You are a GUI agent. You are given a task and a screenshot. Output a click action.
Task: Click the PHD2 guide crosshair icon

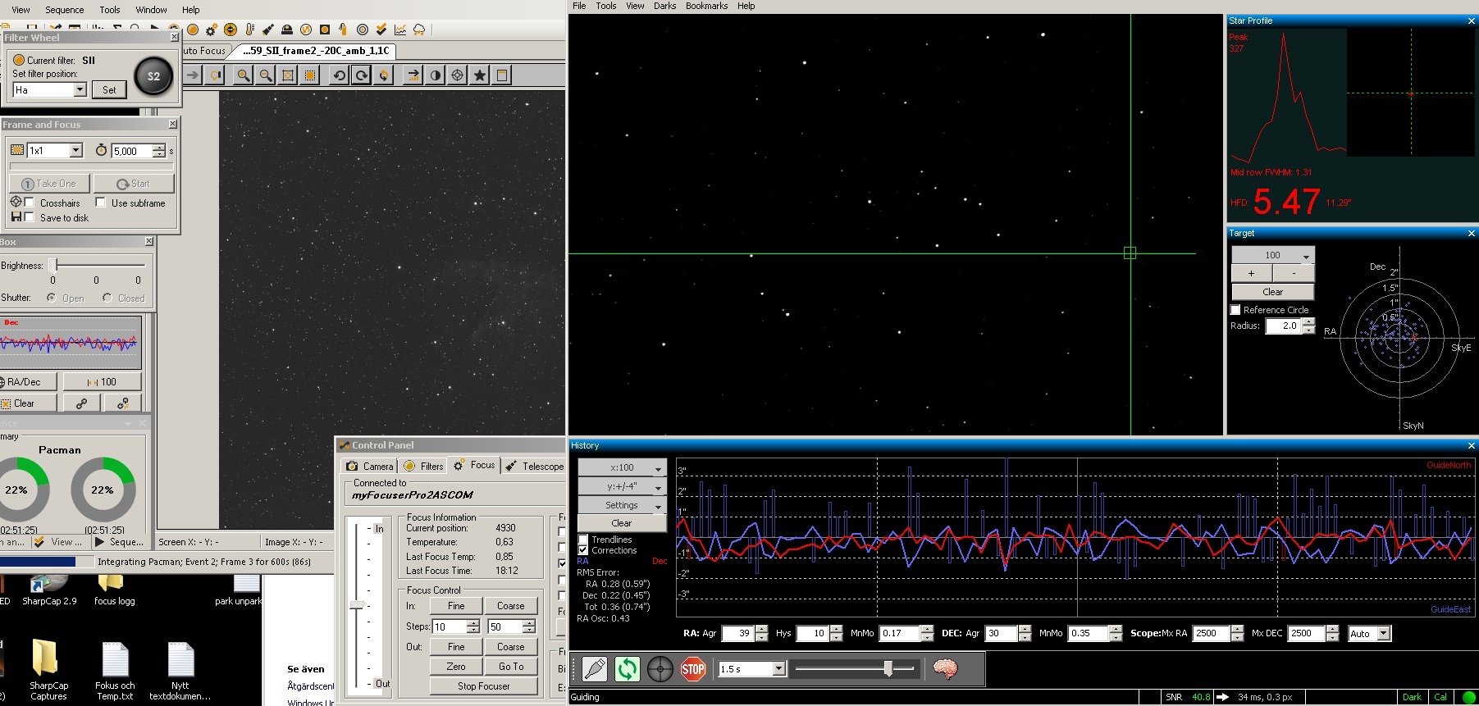pos(660,669)
